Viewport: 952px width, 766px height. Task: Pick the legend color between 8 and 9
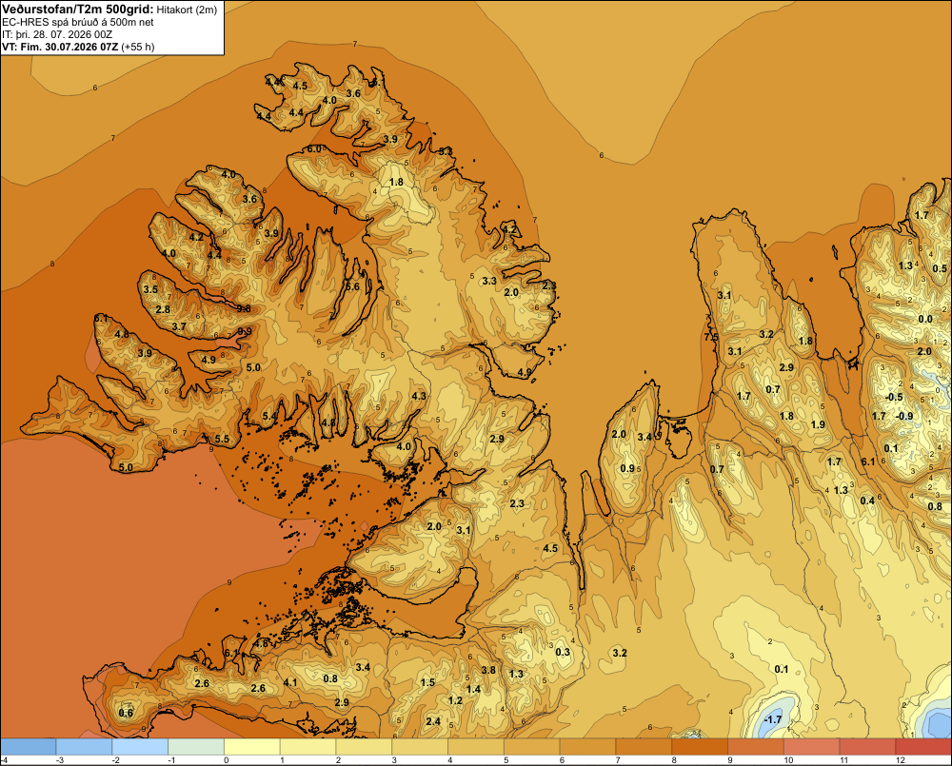[700, 746]
